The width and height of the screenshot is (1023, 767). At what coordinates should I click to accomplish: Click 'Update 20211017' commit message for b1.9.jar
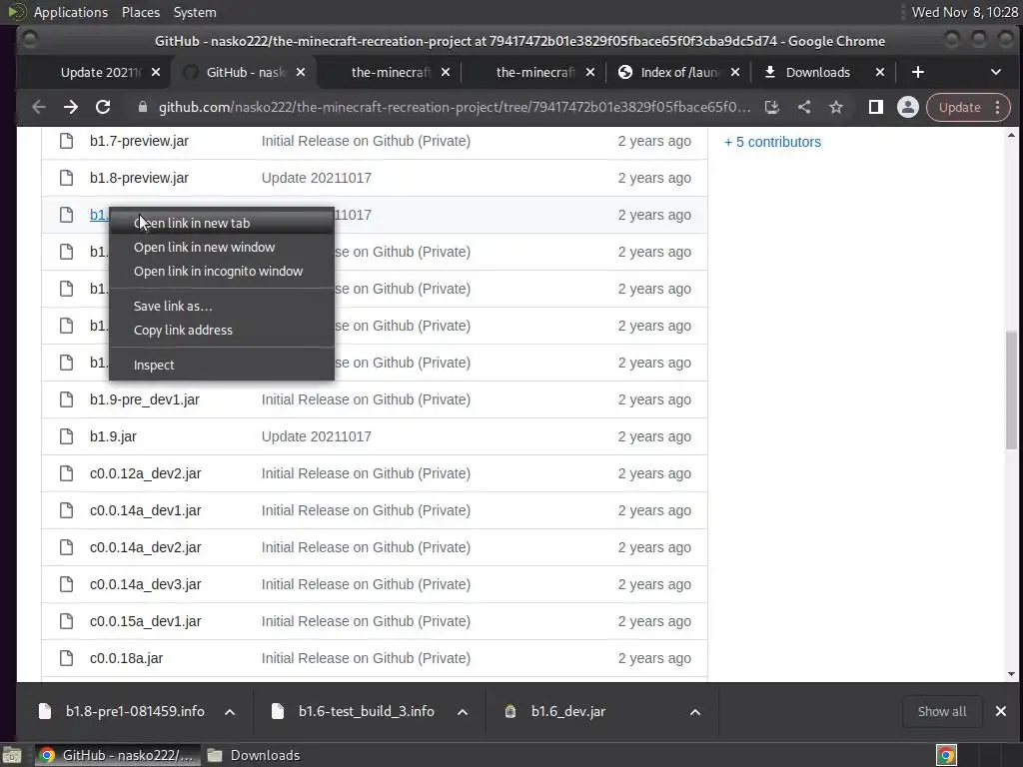pyautogui.click(x=317, y=437)
